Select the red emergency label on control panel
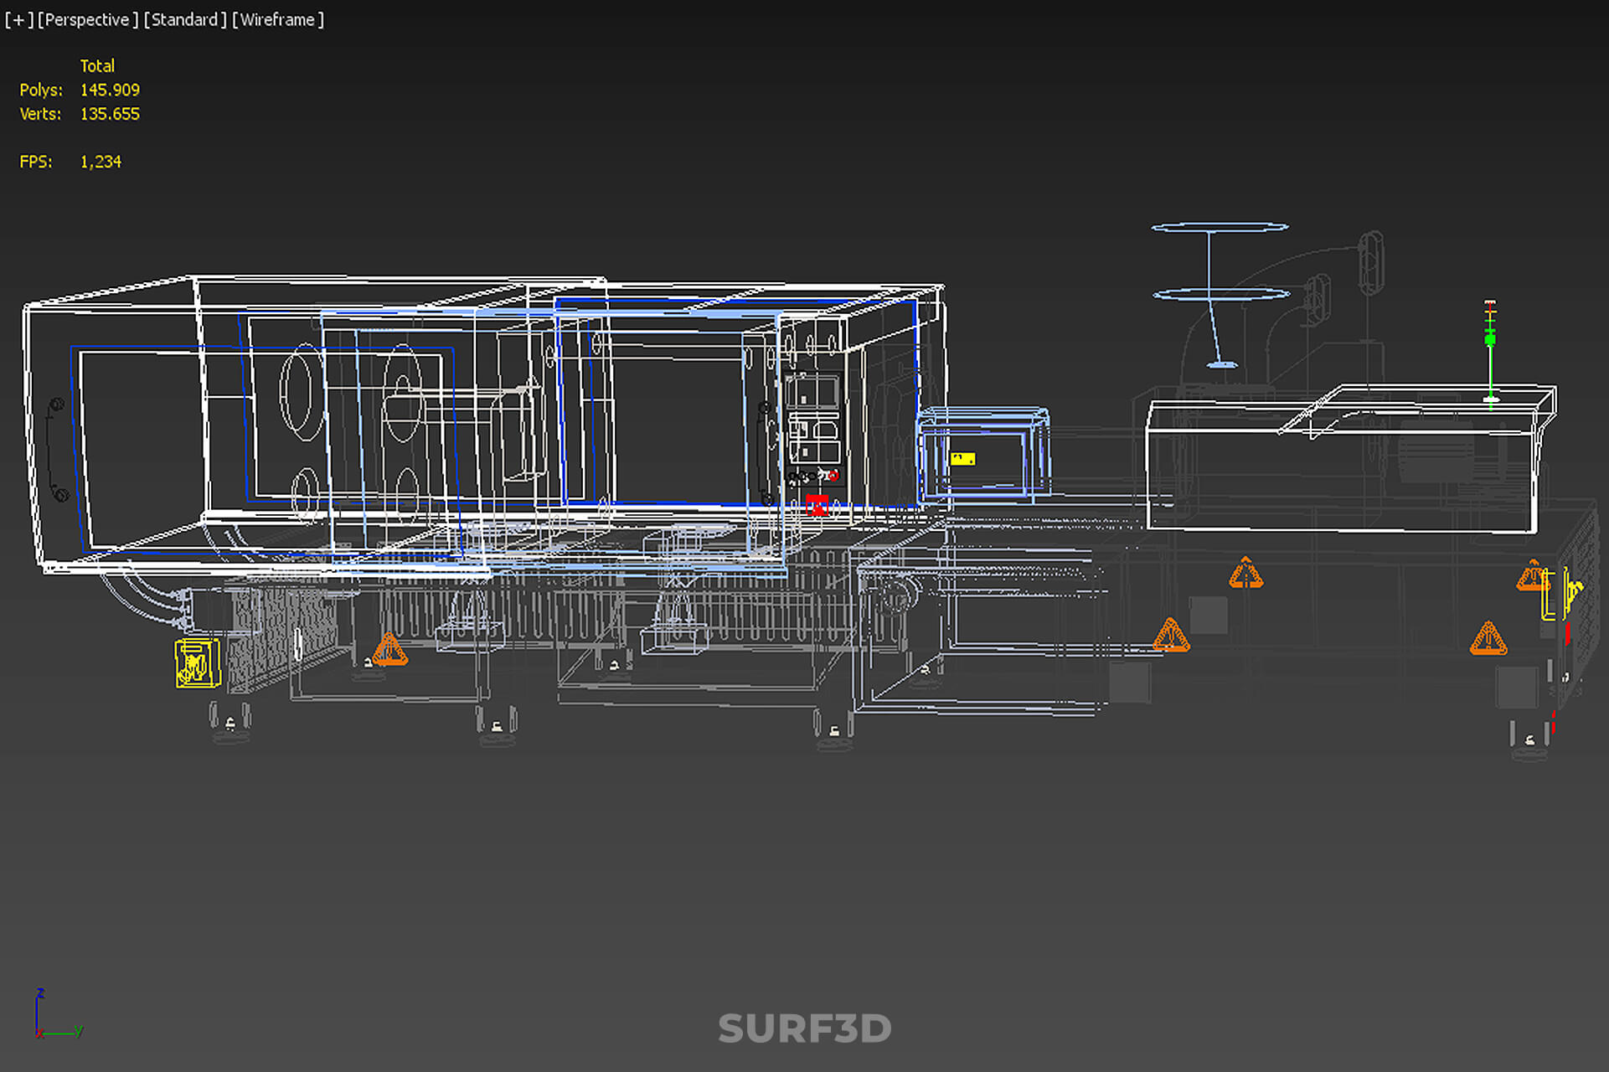The width and height of the screenshot is (1609, 1072). [x=817, y=505]
